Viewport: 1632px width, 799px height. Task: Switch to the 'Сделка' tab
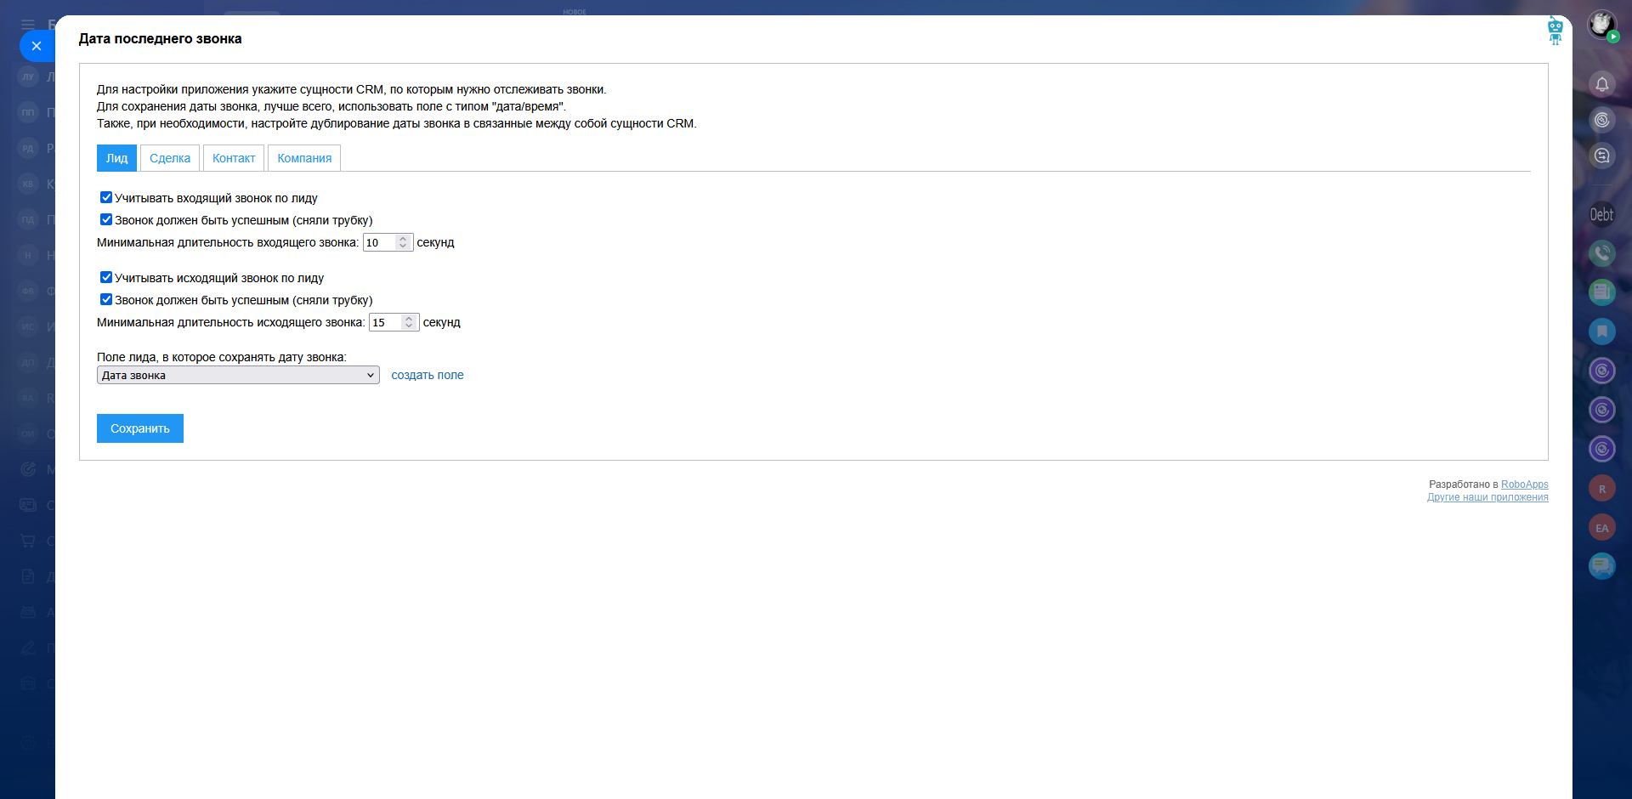click(170, 158)
